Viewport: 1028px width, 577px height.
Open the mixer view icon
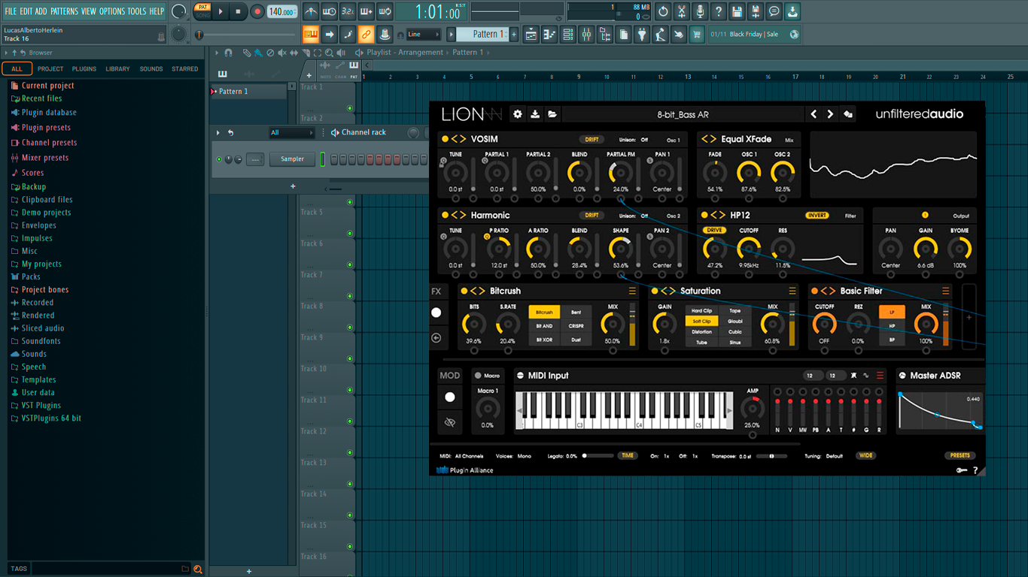point(586,35)
